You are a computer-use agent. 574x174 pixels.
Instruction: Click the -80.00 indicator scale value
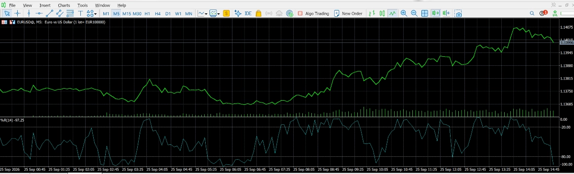click(x=566, y=156)
